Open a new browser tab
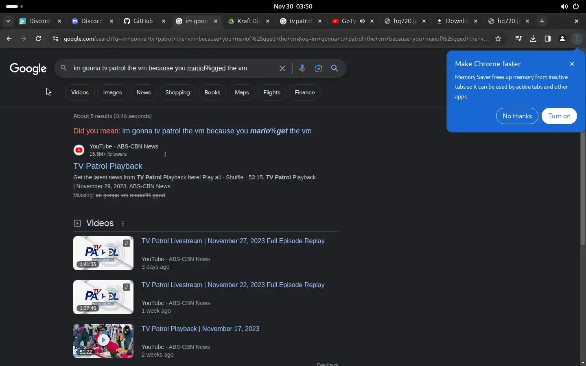Viewport: 586px width, 366px height. (542, 21)
